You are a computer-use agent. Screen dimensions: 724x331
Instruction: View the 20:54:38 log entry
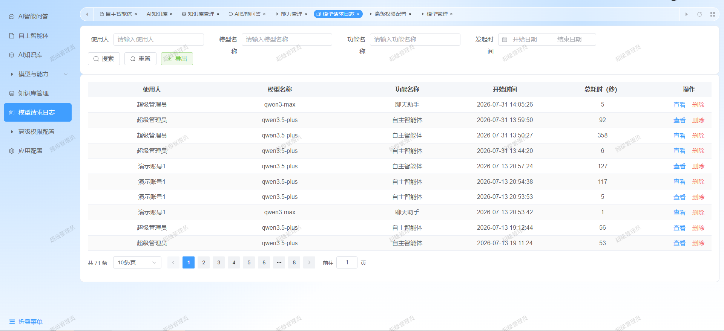(680, 182)
